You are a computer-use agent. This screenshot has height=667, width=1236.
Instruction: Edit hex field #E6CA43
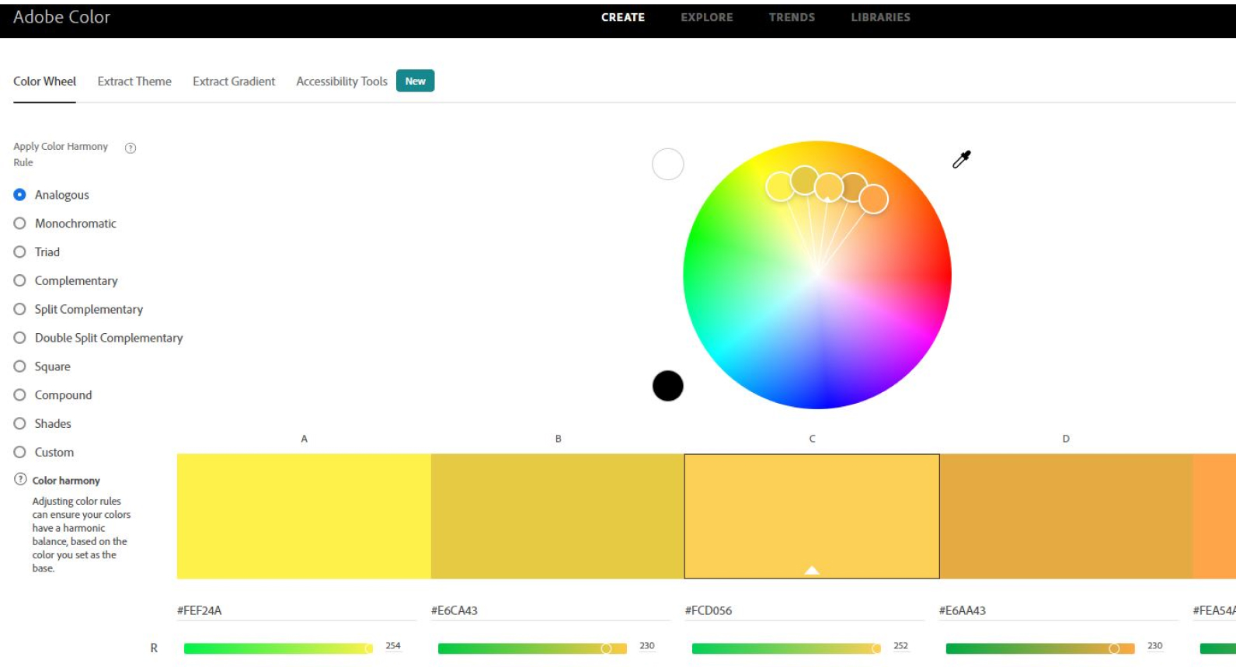(x=551, y=610)
